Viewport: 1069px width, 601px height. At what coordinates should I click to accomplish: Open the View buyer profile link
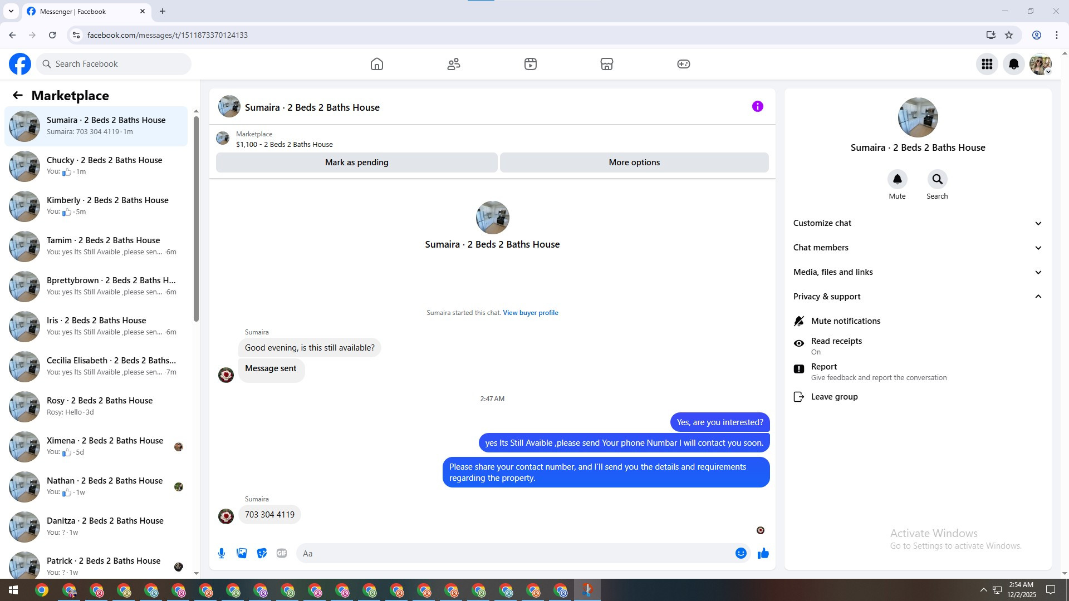click(x=530, y=313)
